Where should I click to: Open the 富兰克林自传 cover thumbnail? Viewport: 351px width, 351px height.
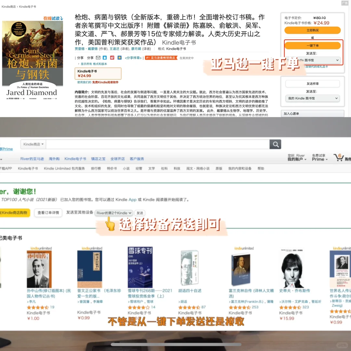click(241, 269)
